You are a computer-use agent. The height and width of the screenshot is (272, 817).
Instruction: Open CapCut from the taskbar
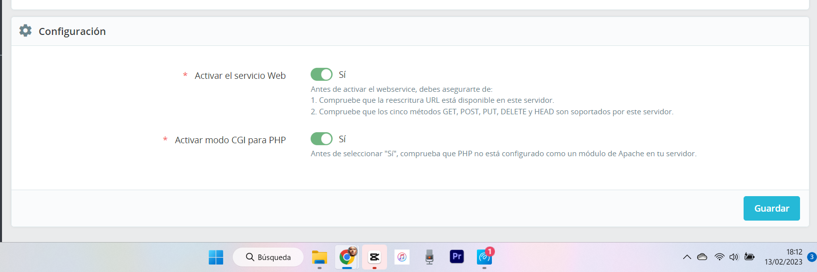coord(375,257)
